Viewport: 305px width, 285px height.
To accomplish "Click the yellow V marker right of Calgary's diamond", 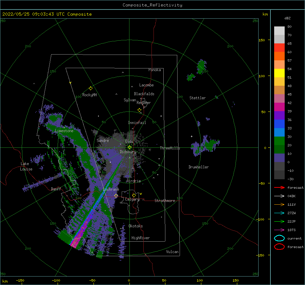I will (141, 194).
